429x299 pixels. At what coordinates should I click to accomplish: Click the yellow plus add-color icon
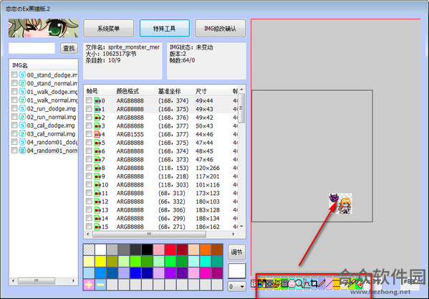tap(89, 285)
